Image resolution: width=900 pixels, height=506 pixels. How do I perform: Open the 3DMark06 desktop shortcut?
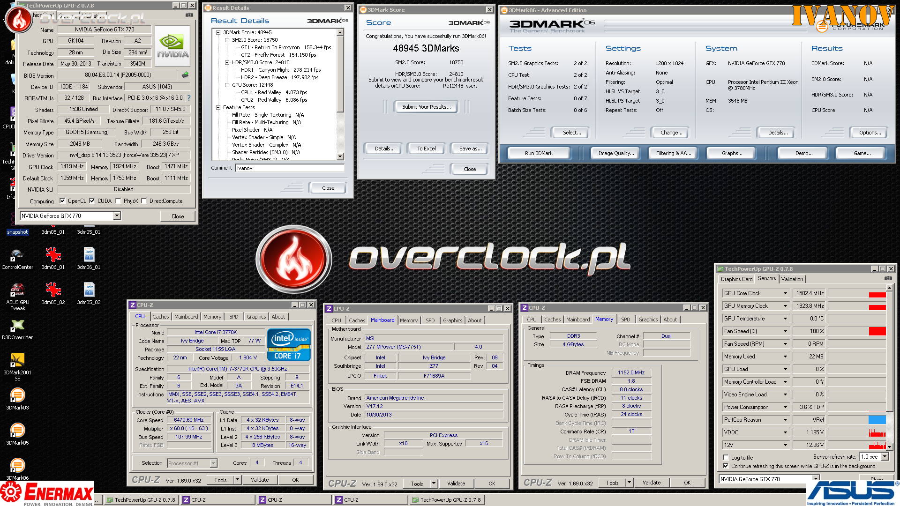click(x=17, y=470)
